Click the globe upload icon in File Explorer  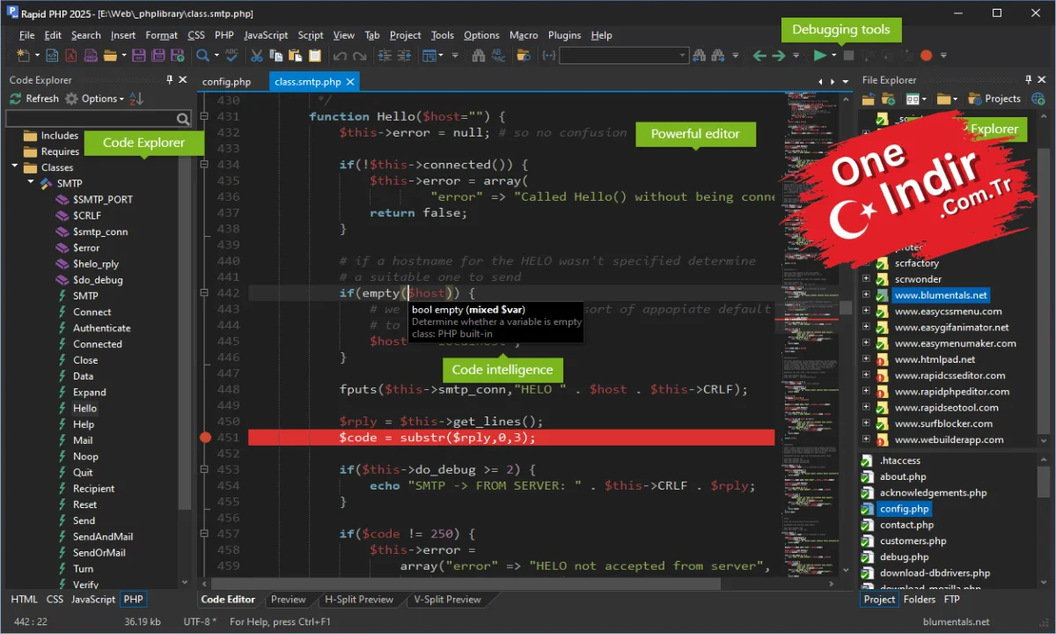coord(1038,99)
